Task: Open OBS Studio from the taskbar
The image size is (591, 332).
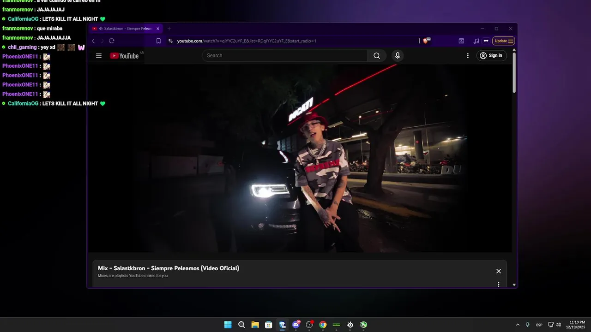Action: click(x=309, y=325)
